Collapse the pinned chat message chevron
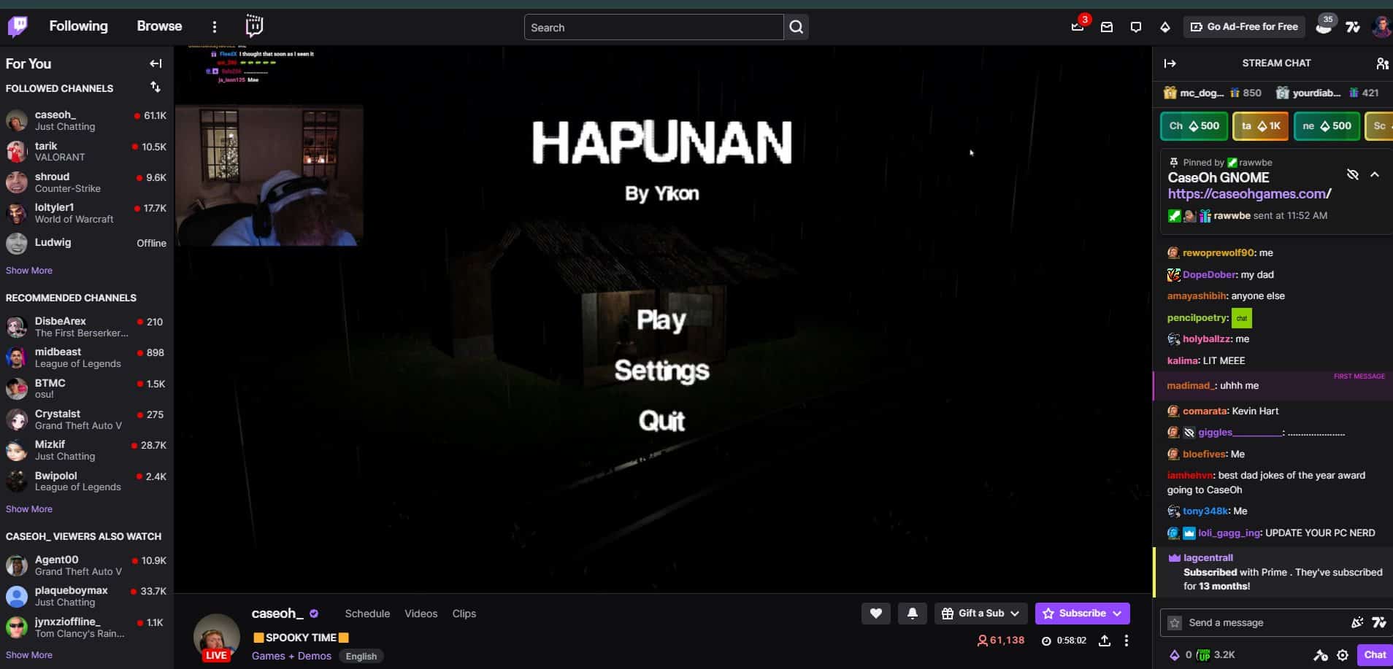The width and height of the screenshot is (1393, 669). click(x=1375, y=174)
